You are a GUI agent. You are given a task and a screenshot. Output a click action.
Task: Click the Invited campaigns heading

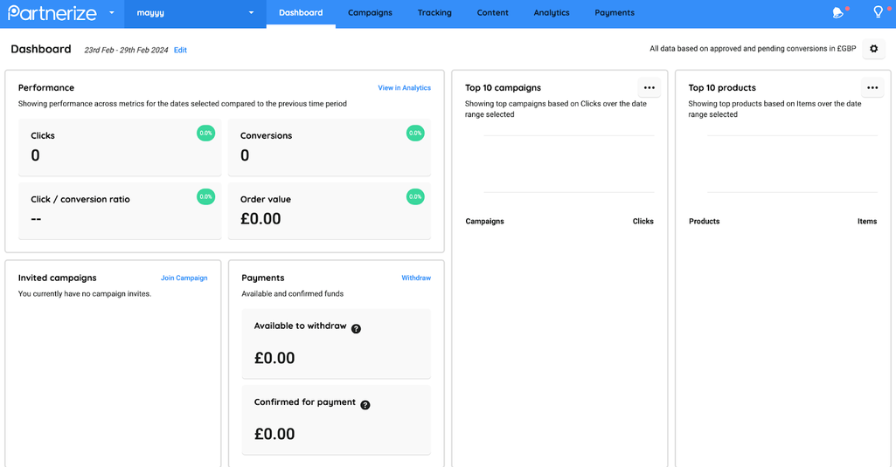[x=57, y=278]
